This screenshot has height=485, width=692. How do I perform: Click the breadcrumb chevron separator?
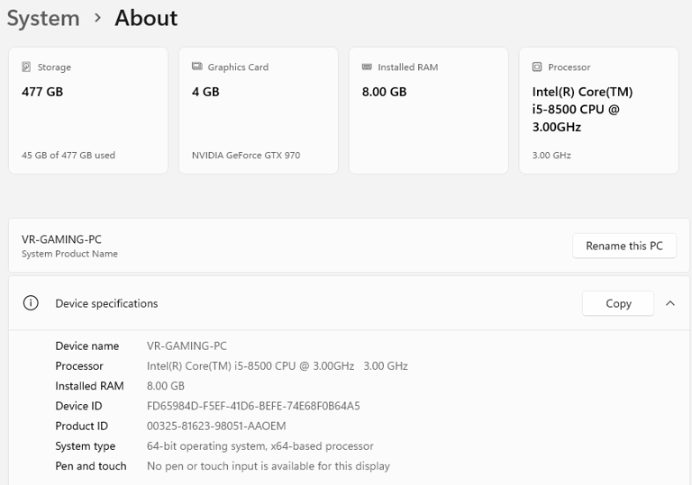click(97, 18)
